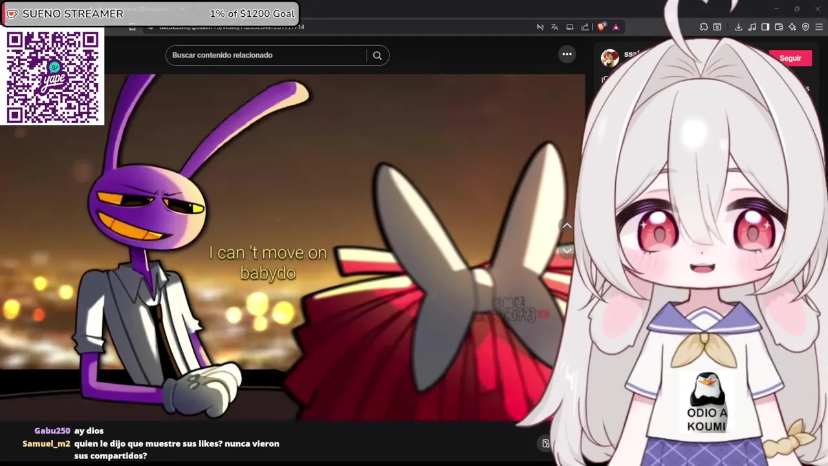Viewport: 828px width, 466px height.
Task: Click the window search icon beside extensions
Action: [x=717, y=27]
